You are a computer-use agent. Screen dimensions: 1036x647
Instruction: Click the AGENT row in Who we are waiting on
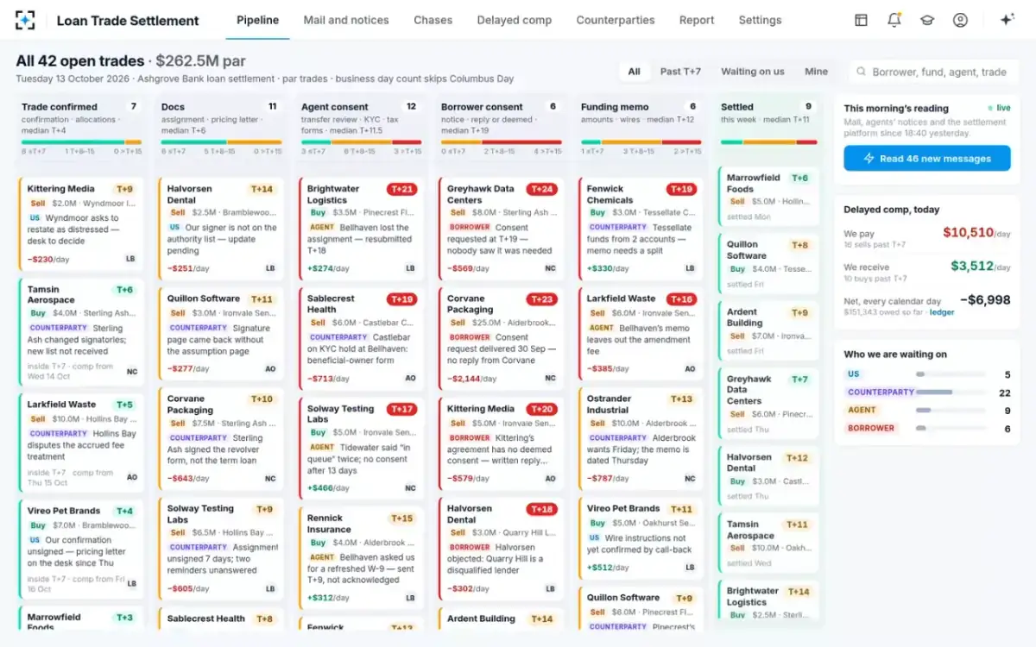click(x=927, y=410)
